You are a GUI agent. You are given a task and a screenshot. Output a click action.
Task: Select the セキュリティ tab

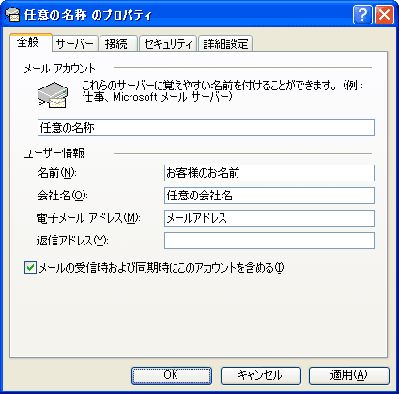click(x=168, y=43)
